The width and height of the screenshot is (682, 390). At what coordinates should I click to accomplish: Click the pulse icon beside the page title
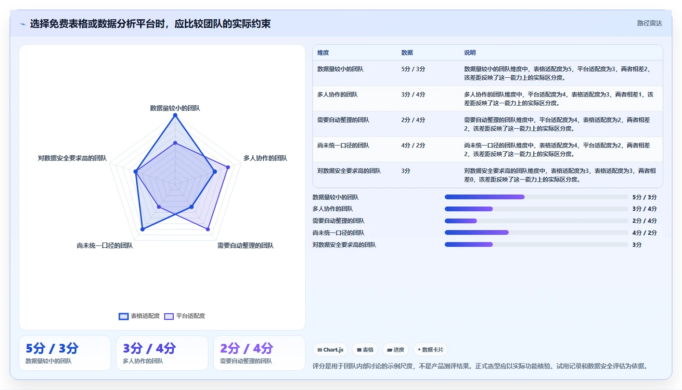(23, 24)
